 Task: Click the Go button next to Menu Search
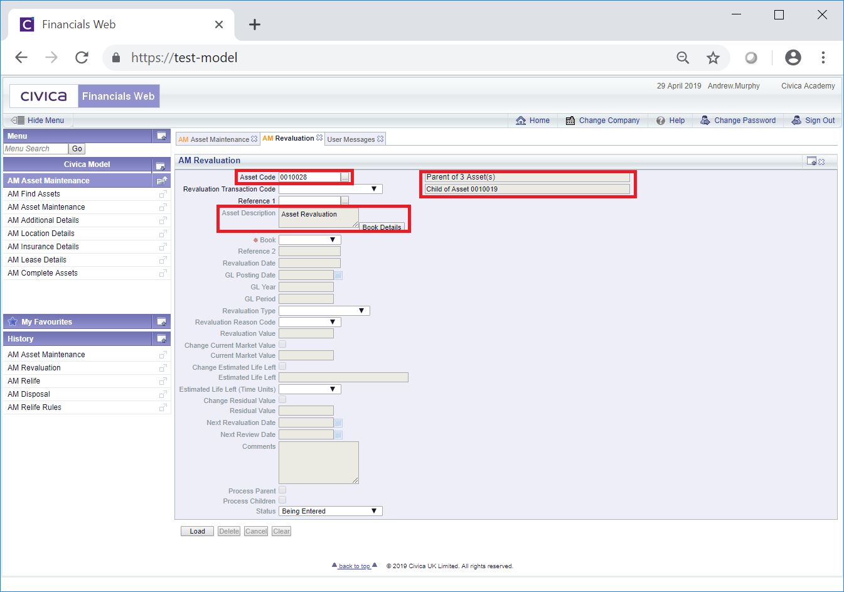click(x=77, y=149)
